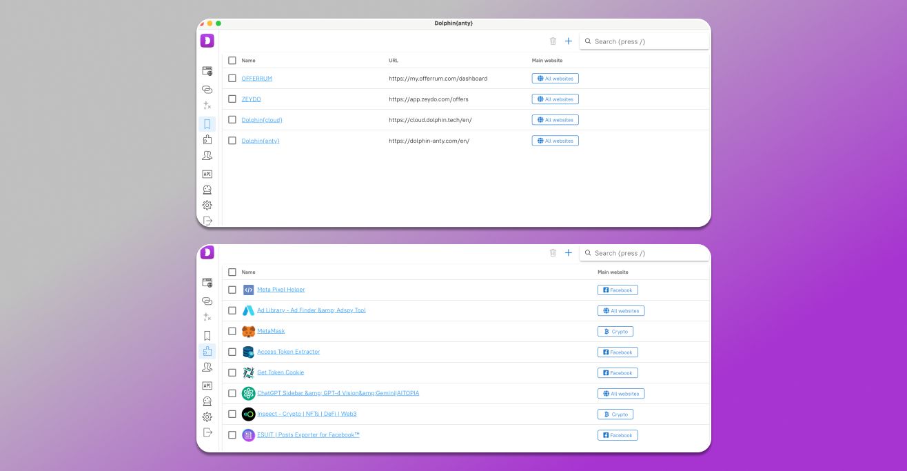Click the Dolphin logo in the extensions window

coord(207,252)
